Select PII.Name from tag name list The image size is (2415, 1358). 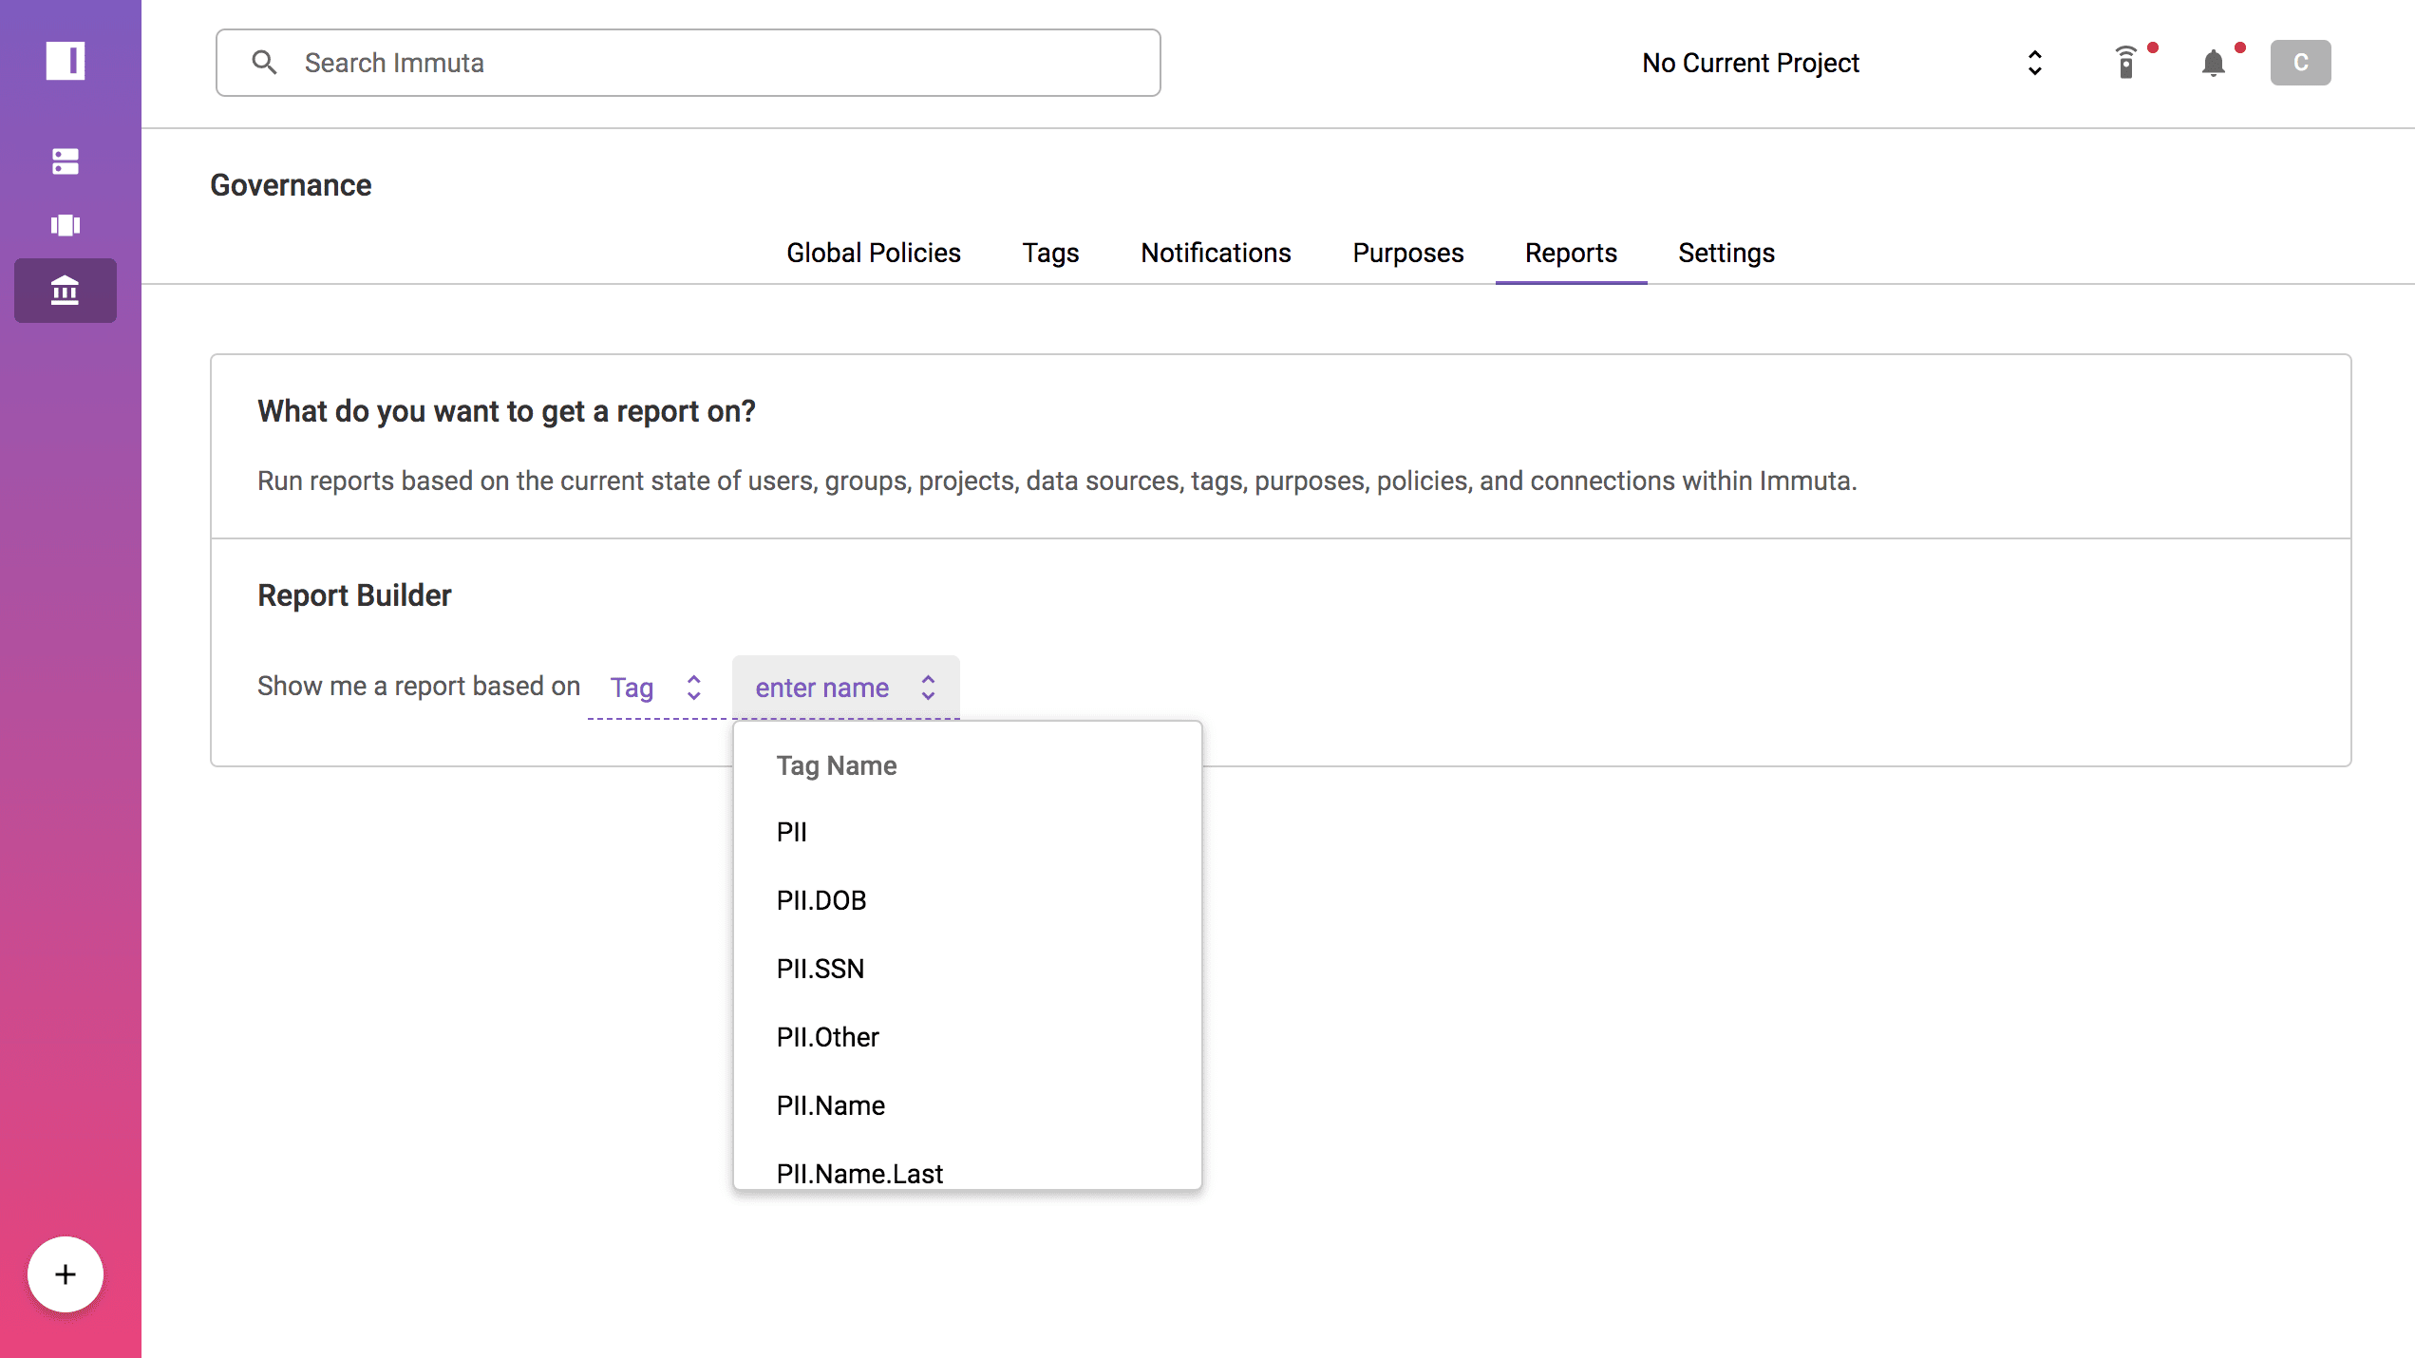point(831,1106)
